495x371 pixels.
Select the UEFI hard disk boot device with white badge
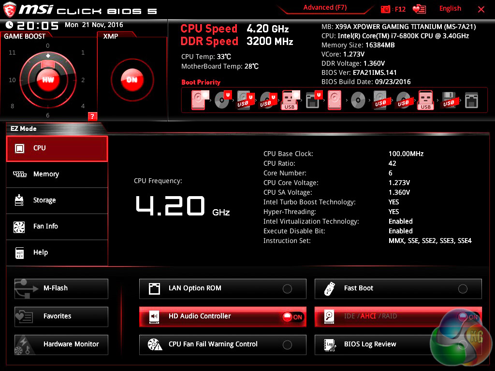pyautogui.click(x=200, y=100)
